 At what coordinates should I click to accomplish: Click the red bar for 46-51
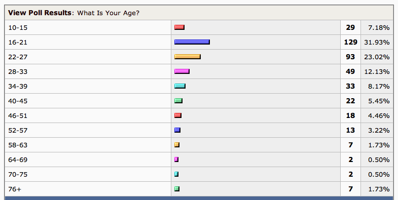[x=178, y=115]
